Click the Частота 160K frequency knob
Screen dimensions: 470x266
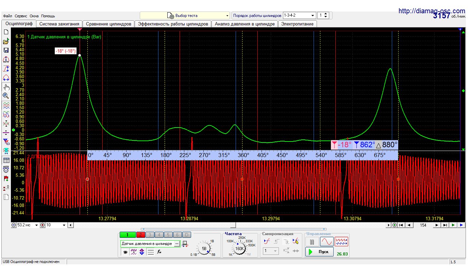click(240, 249)
